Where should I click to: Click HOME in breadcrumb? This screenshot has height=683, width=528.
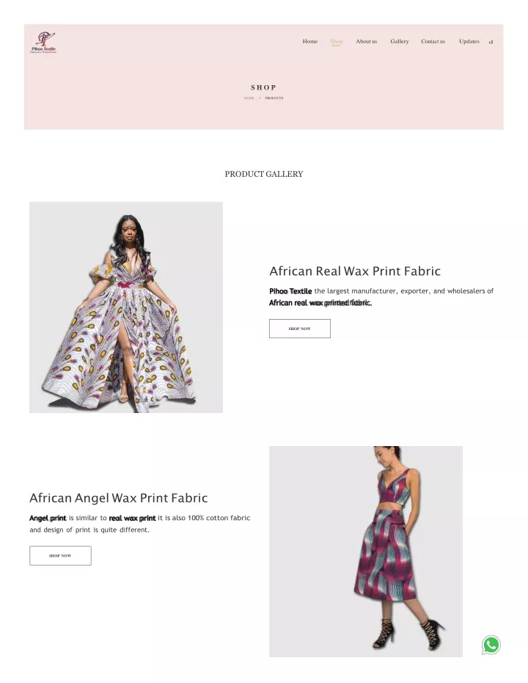coord(249,98)
